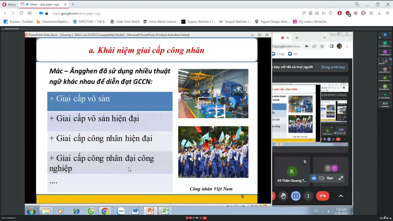The image size is (393, 221).
Task: Click the Giai cấp vô sản highlighted line
Action: tap(110, 101)
